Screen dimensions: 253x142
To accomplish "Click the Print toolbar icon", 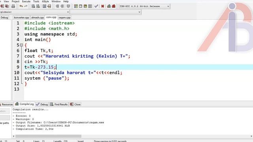I will pyautogui.click(x=13, y=6).
